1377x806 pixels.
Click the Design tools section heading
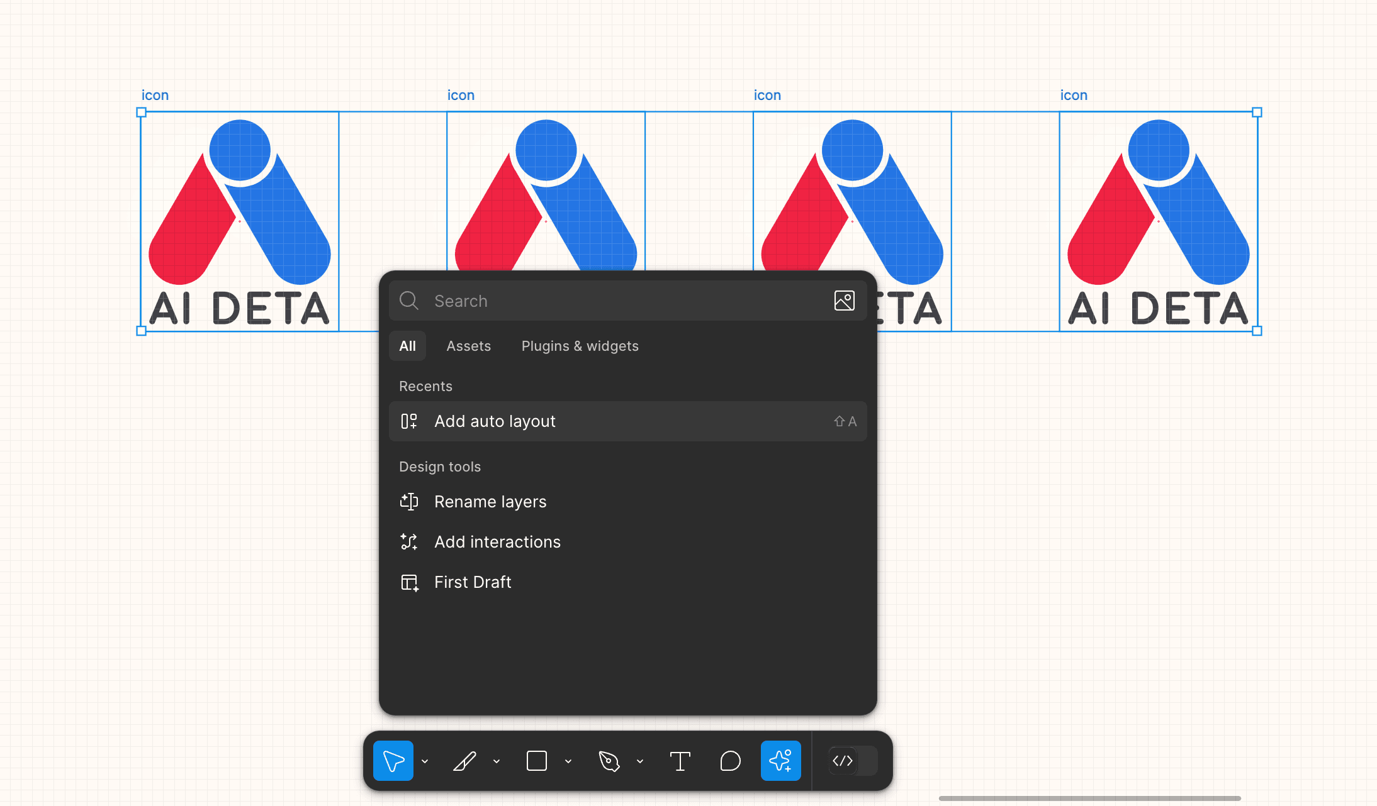[x=440, y=466]
